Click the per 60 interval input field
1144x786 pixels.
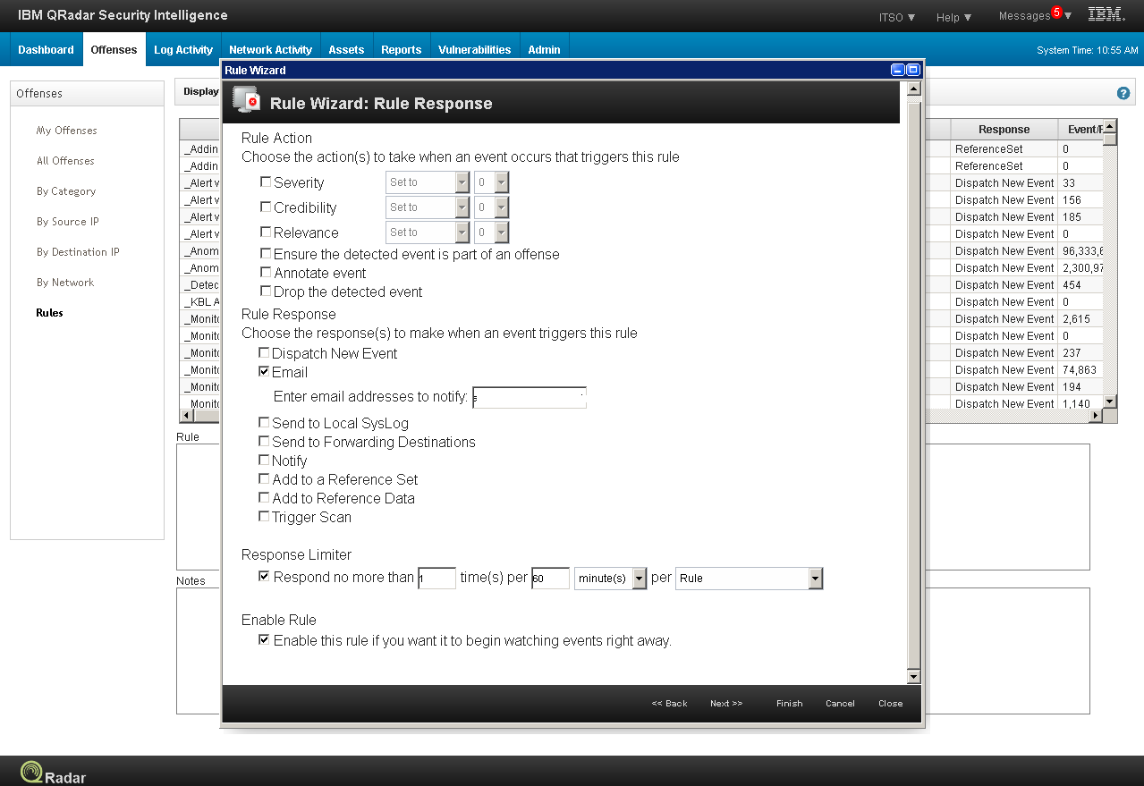550,579
